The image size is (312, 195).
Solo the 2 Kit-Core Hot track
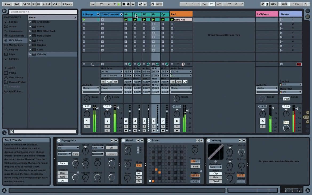tap(107, 126)
